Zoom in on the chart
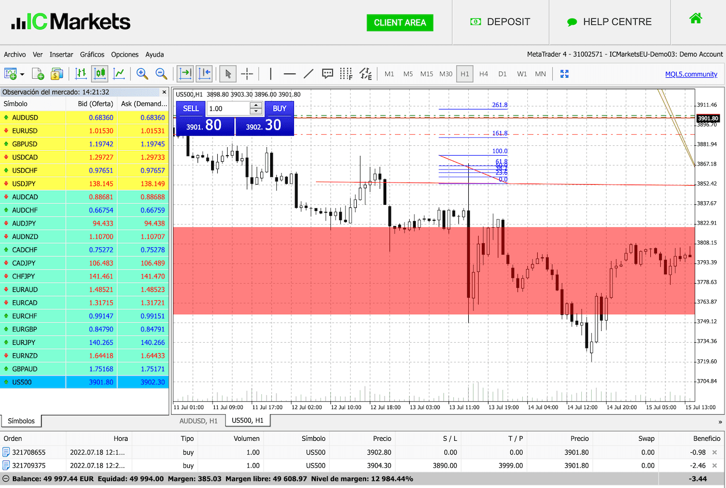The width and height of the screenshot is (726, 488). tap(142, 74)
